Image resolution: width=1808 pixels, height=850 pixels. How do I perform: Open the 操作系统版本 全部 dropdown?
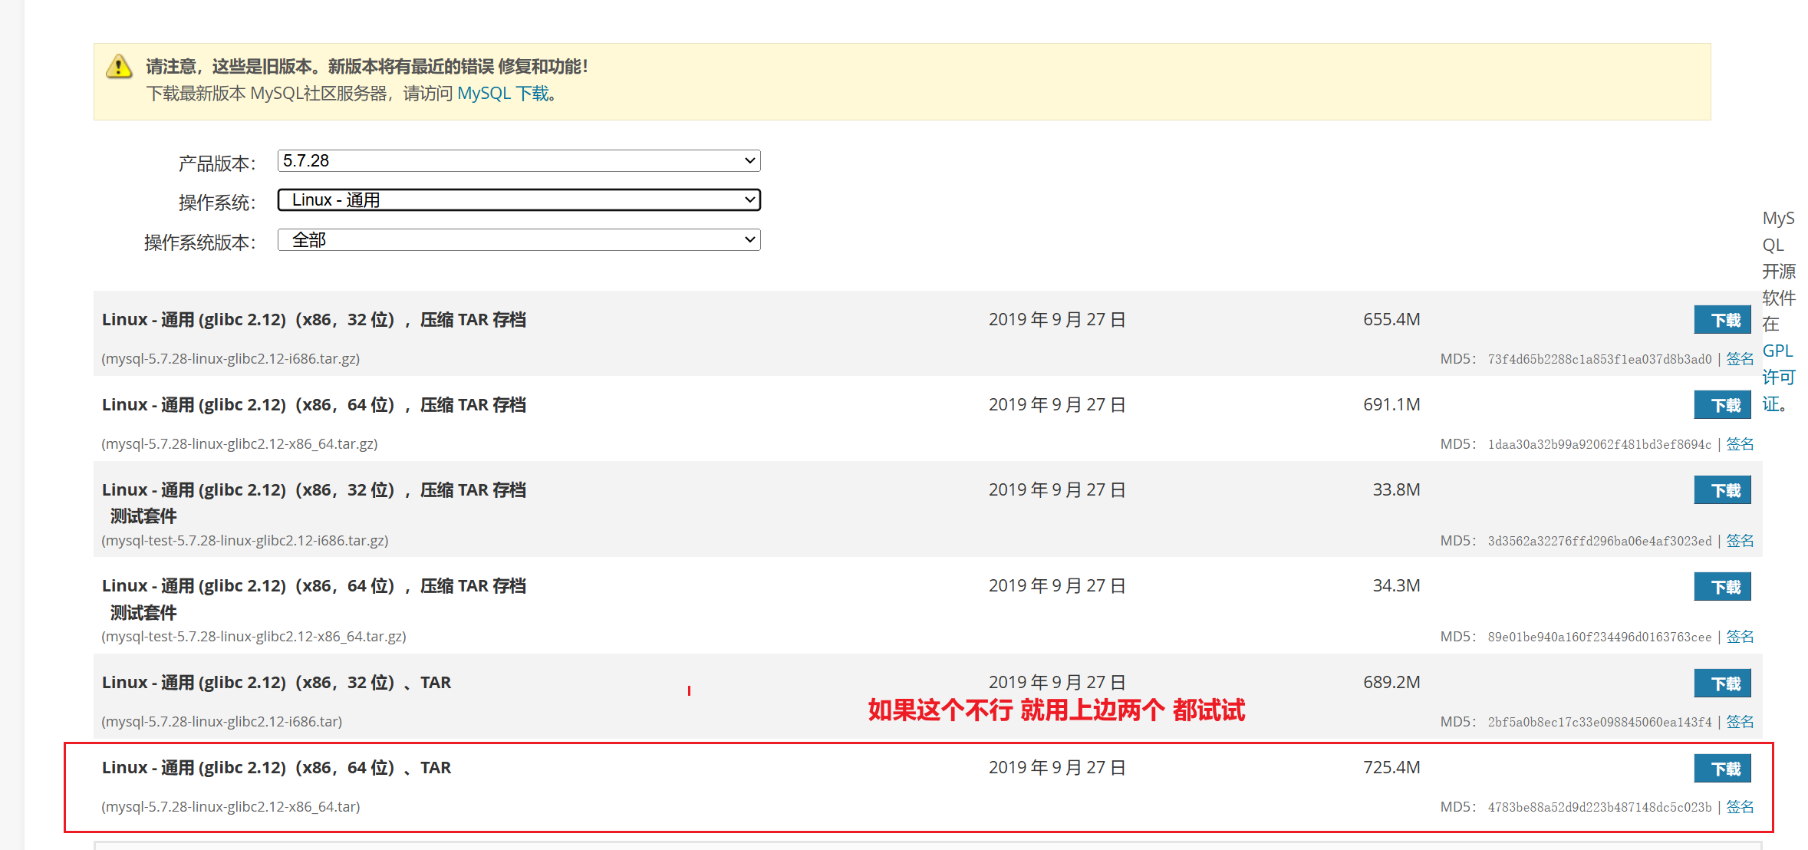coord(519,240)
